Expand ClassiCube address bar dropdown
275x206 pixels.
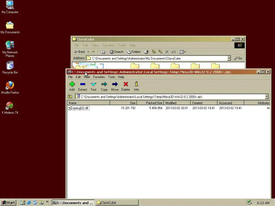pos(229,58)
